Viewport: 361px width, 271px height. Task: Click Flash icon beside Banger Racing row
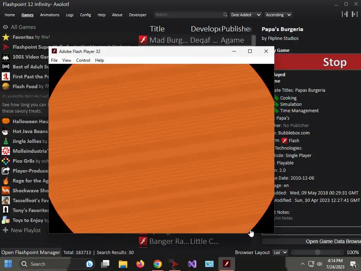coord(143,241)
